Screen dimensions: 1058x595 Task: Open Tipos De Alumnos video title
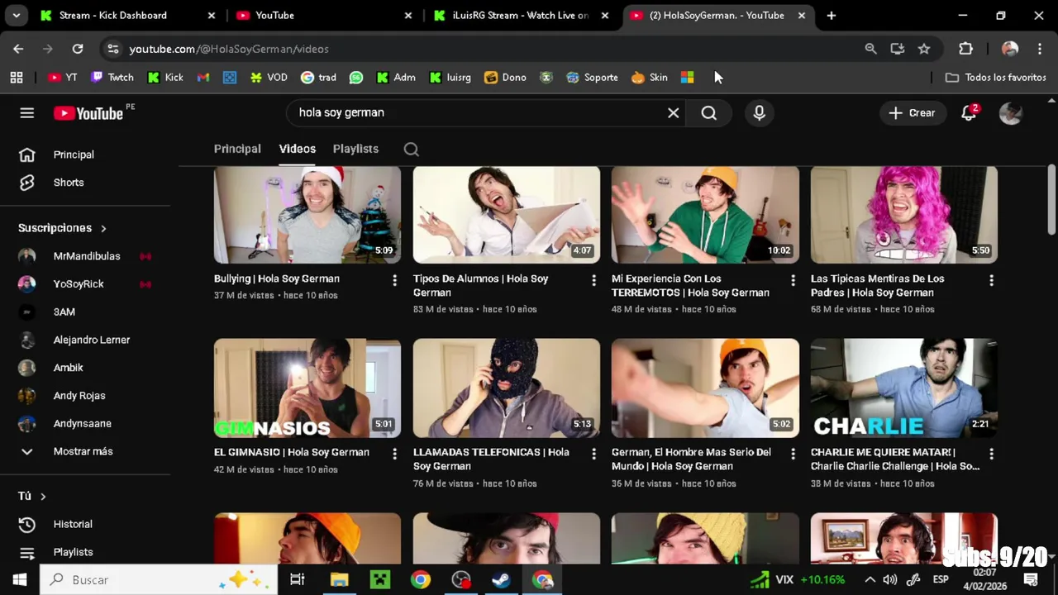point(481,286)
